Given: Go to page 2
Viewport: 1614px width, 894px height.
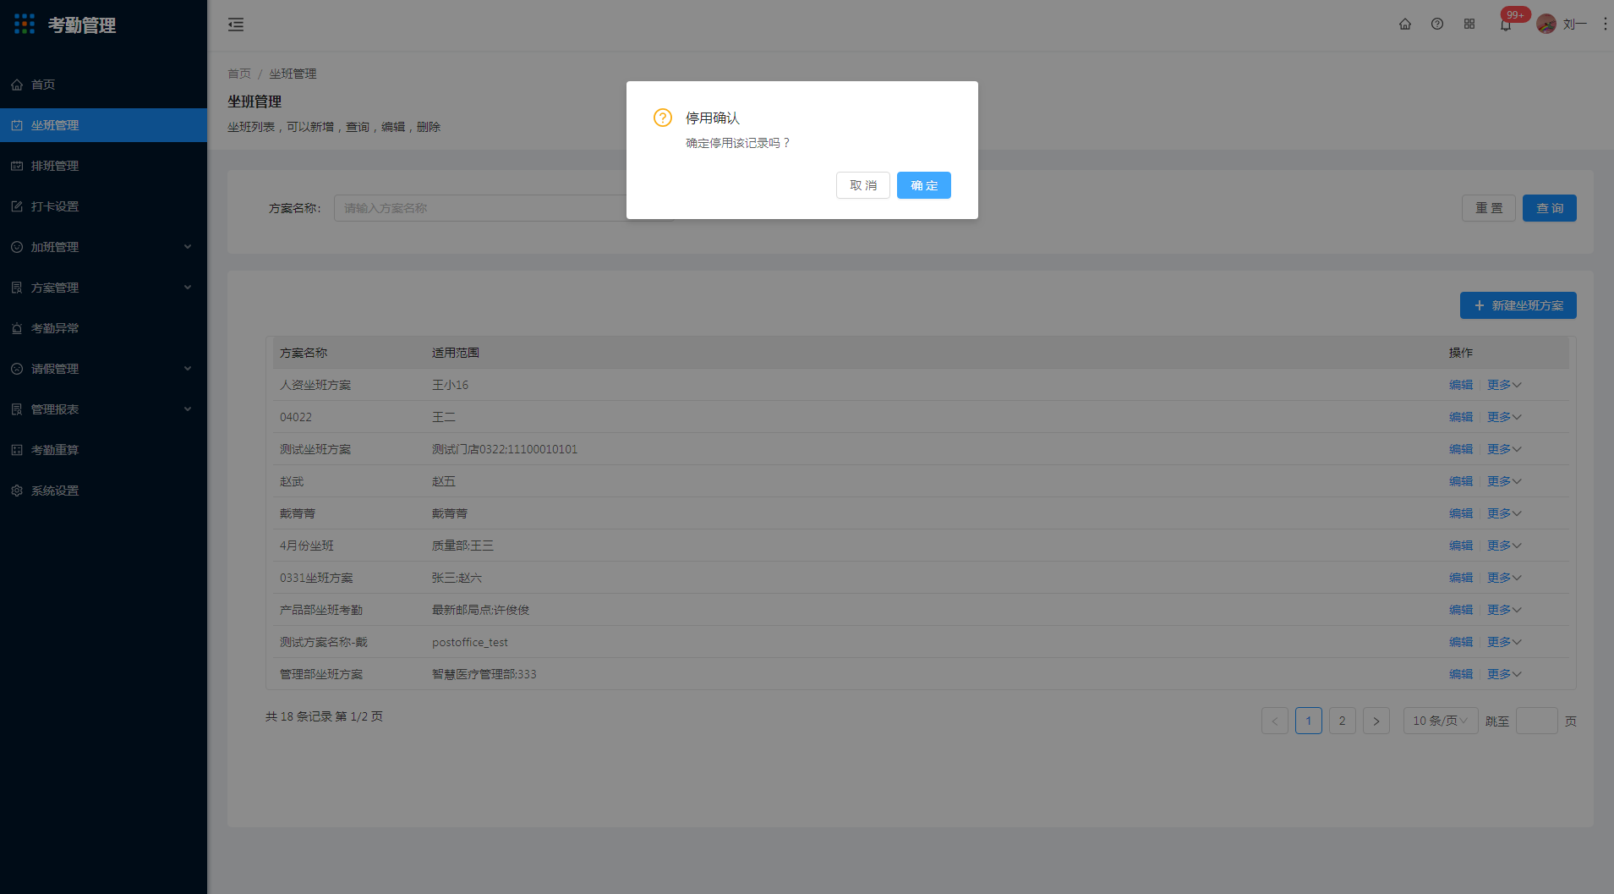Looking at the screenshot, I should (x=1343, y=721).
